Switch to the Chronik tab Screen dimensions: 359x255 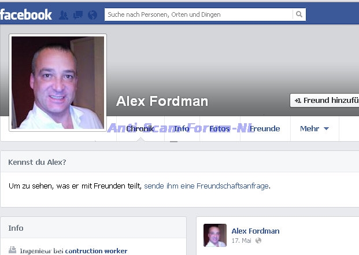tap(140, 128)
